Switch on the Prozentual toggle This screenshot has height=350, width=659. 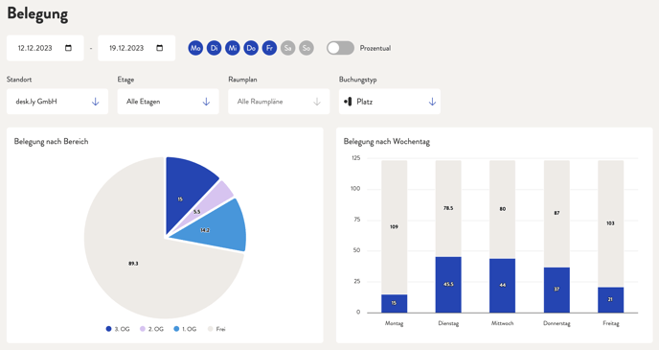tap(340, 48)
